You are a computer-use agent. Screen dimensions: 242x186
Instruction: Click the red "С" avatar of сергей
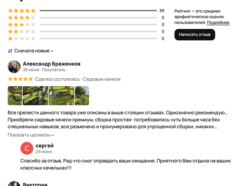click(x=27, y=148)
